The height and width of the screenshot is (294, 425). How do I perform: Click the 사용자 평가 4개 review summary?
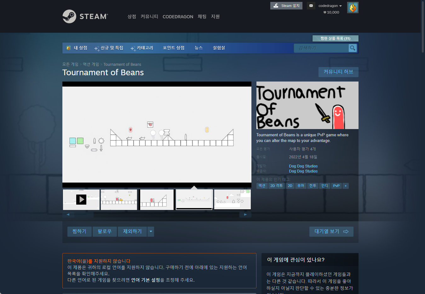pyautogui.click(x=302, y=149)
